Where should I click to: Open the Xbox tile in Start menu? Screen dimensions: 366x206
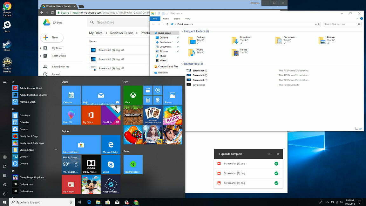[133, 95]
